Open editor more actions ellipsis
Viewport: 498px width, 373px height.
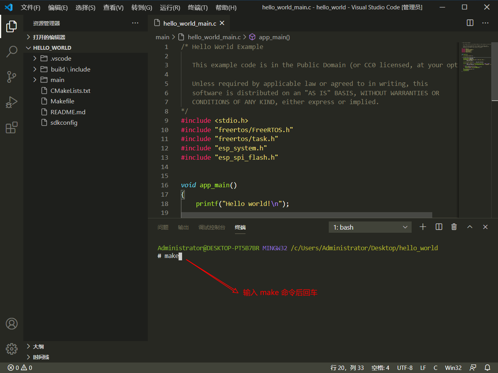coord(485,23)
